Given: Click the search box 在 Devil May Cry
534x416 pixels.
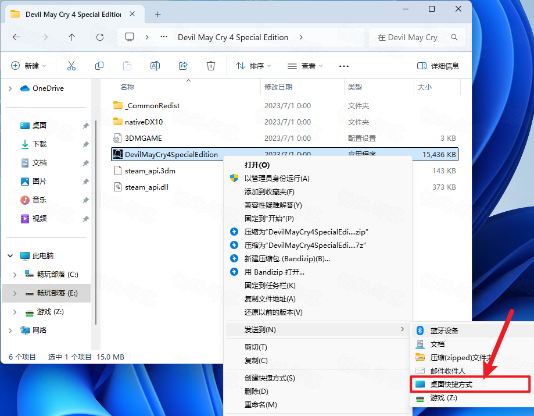Looking at the screenshot, I should (x=417, y=37).
